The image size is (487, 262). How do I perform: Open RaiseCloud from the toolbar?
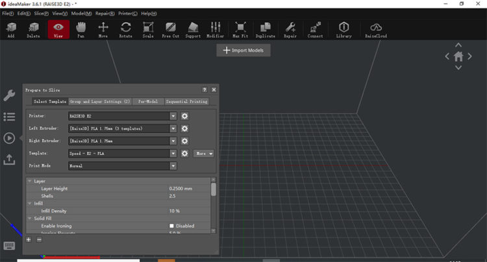point(376,30)
